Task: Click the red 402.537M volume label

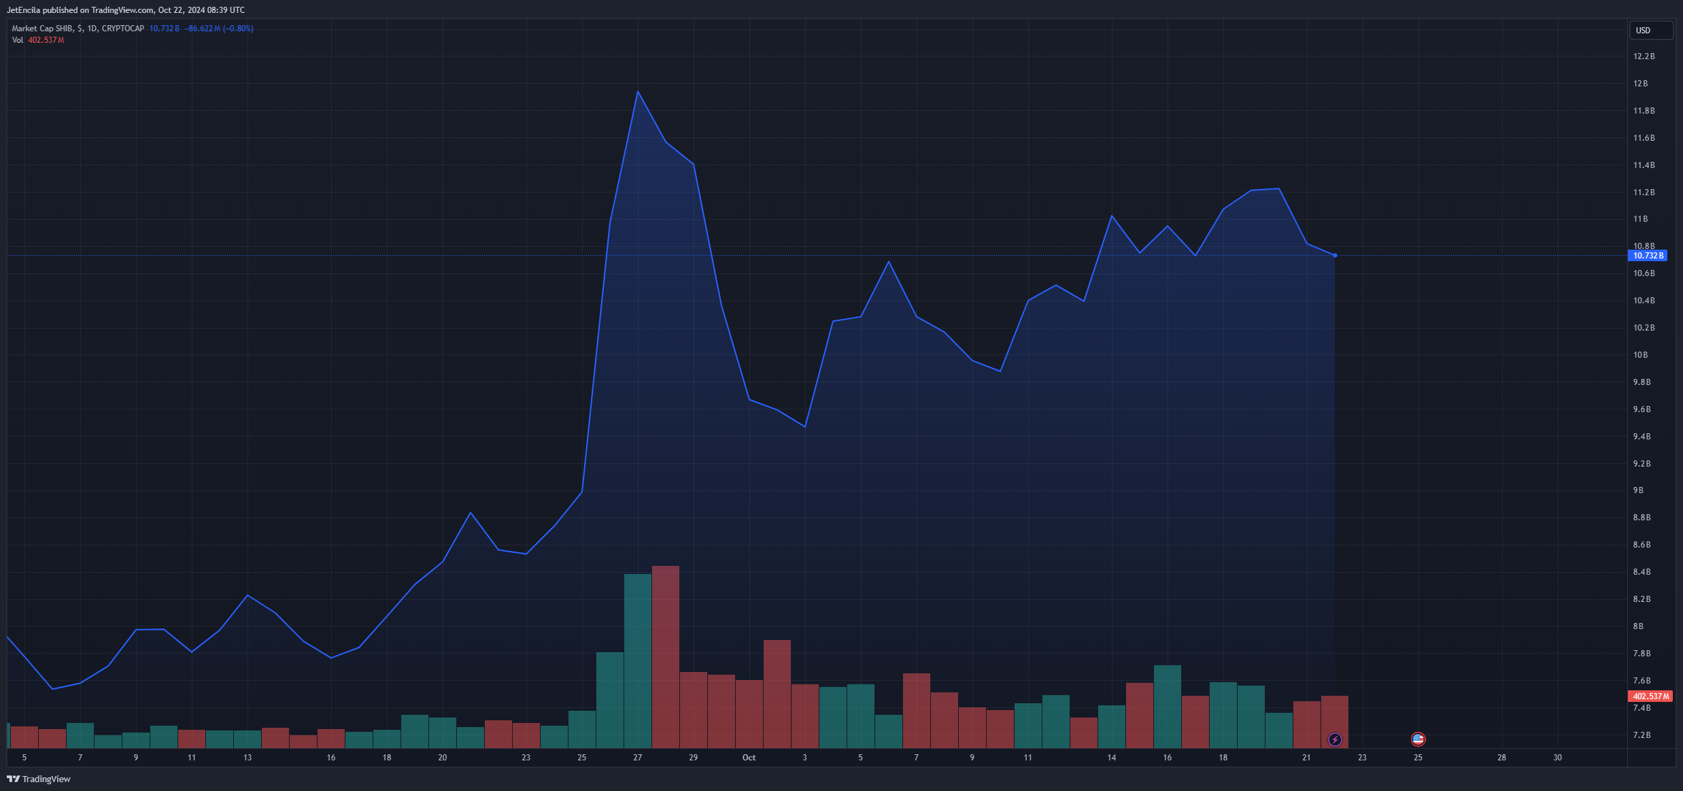Action: tap(1650, 696)
